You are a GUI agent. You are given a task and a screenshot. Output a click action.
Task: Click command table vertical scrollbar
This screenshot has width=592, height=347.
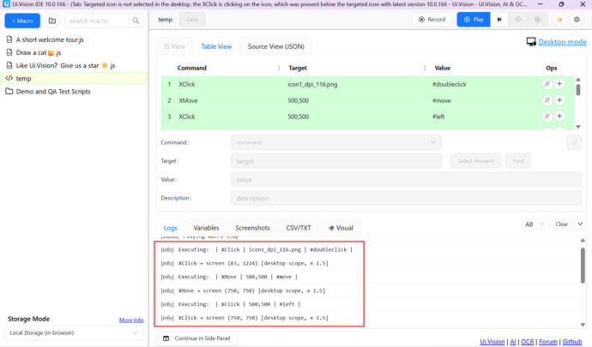tap(578, 90)
